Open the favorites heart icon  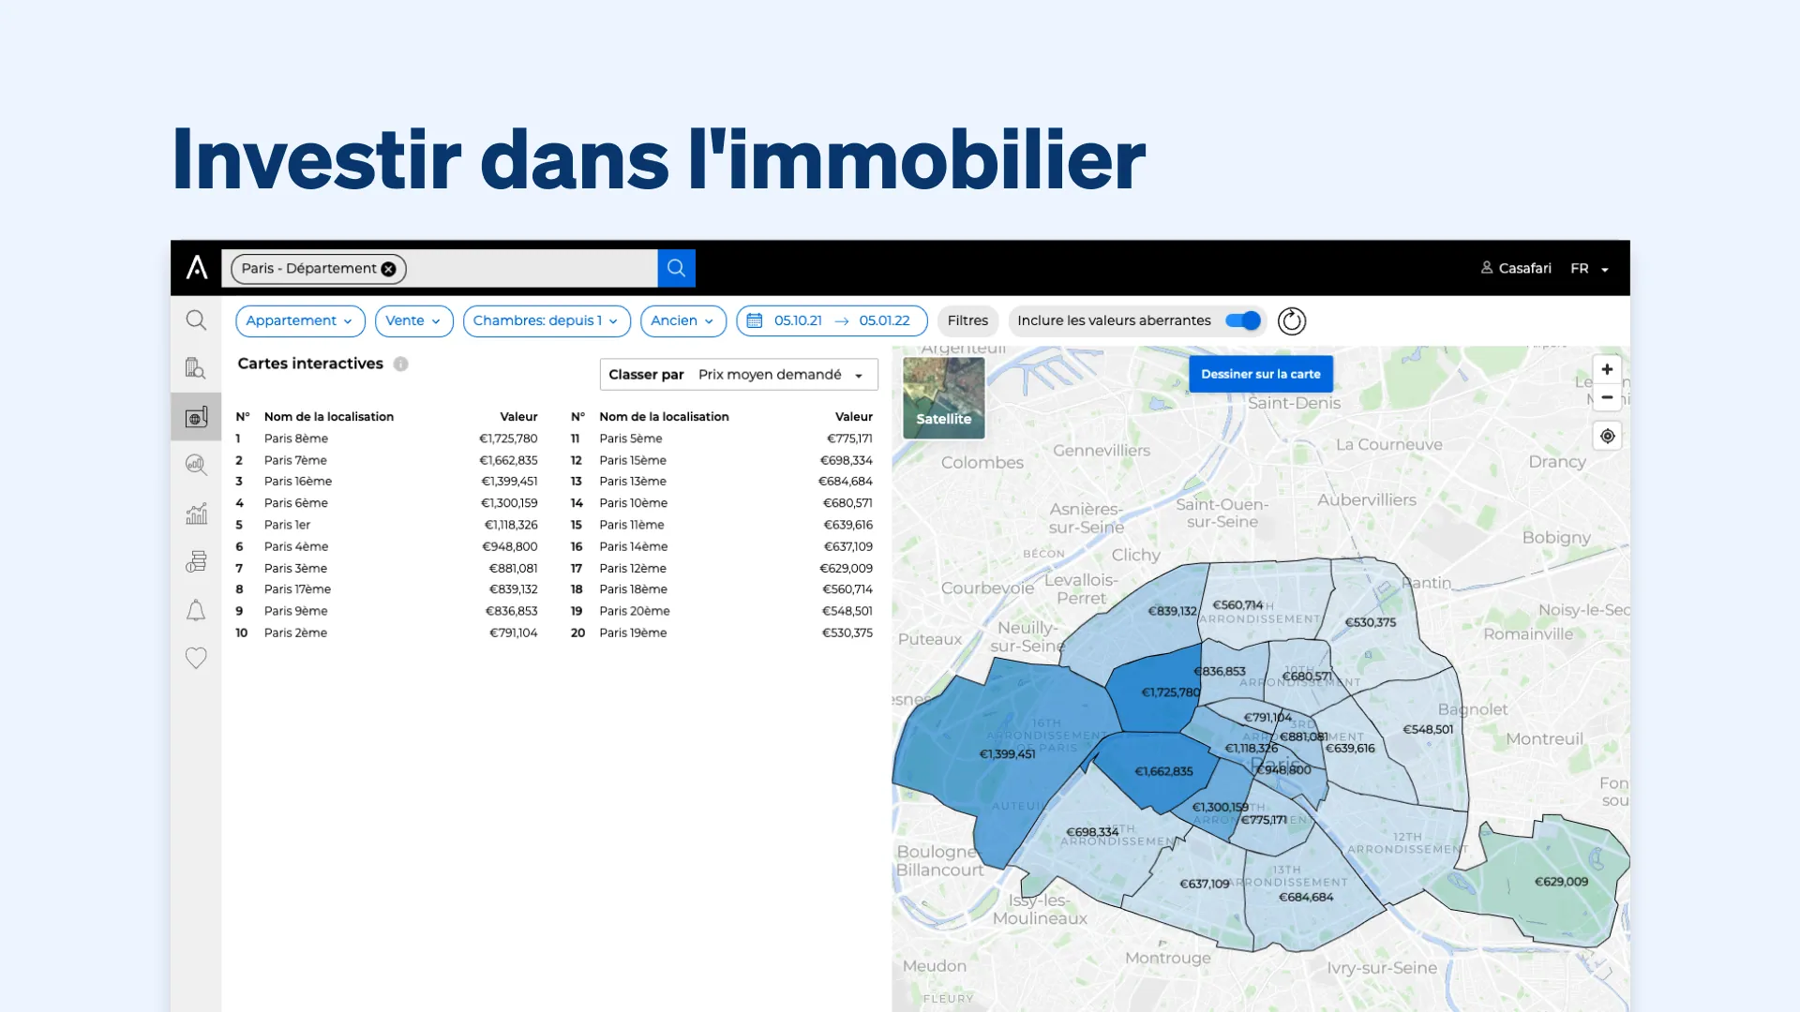196,659
